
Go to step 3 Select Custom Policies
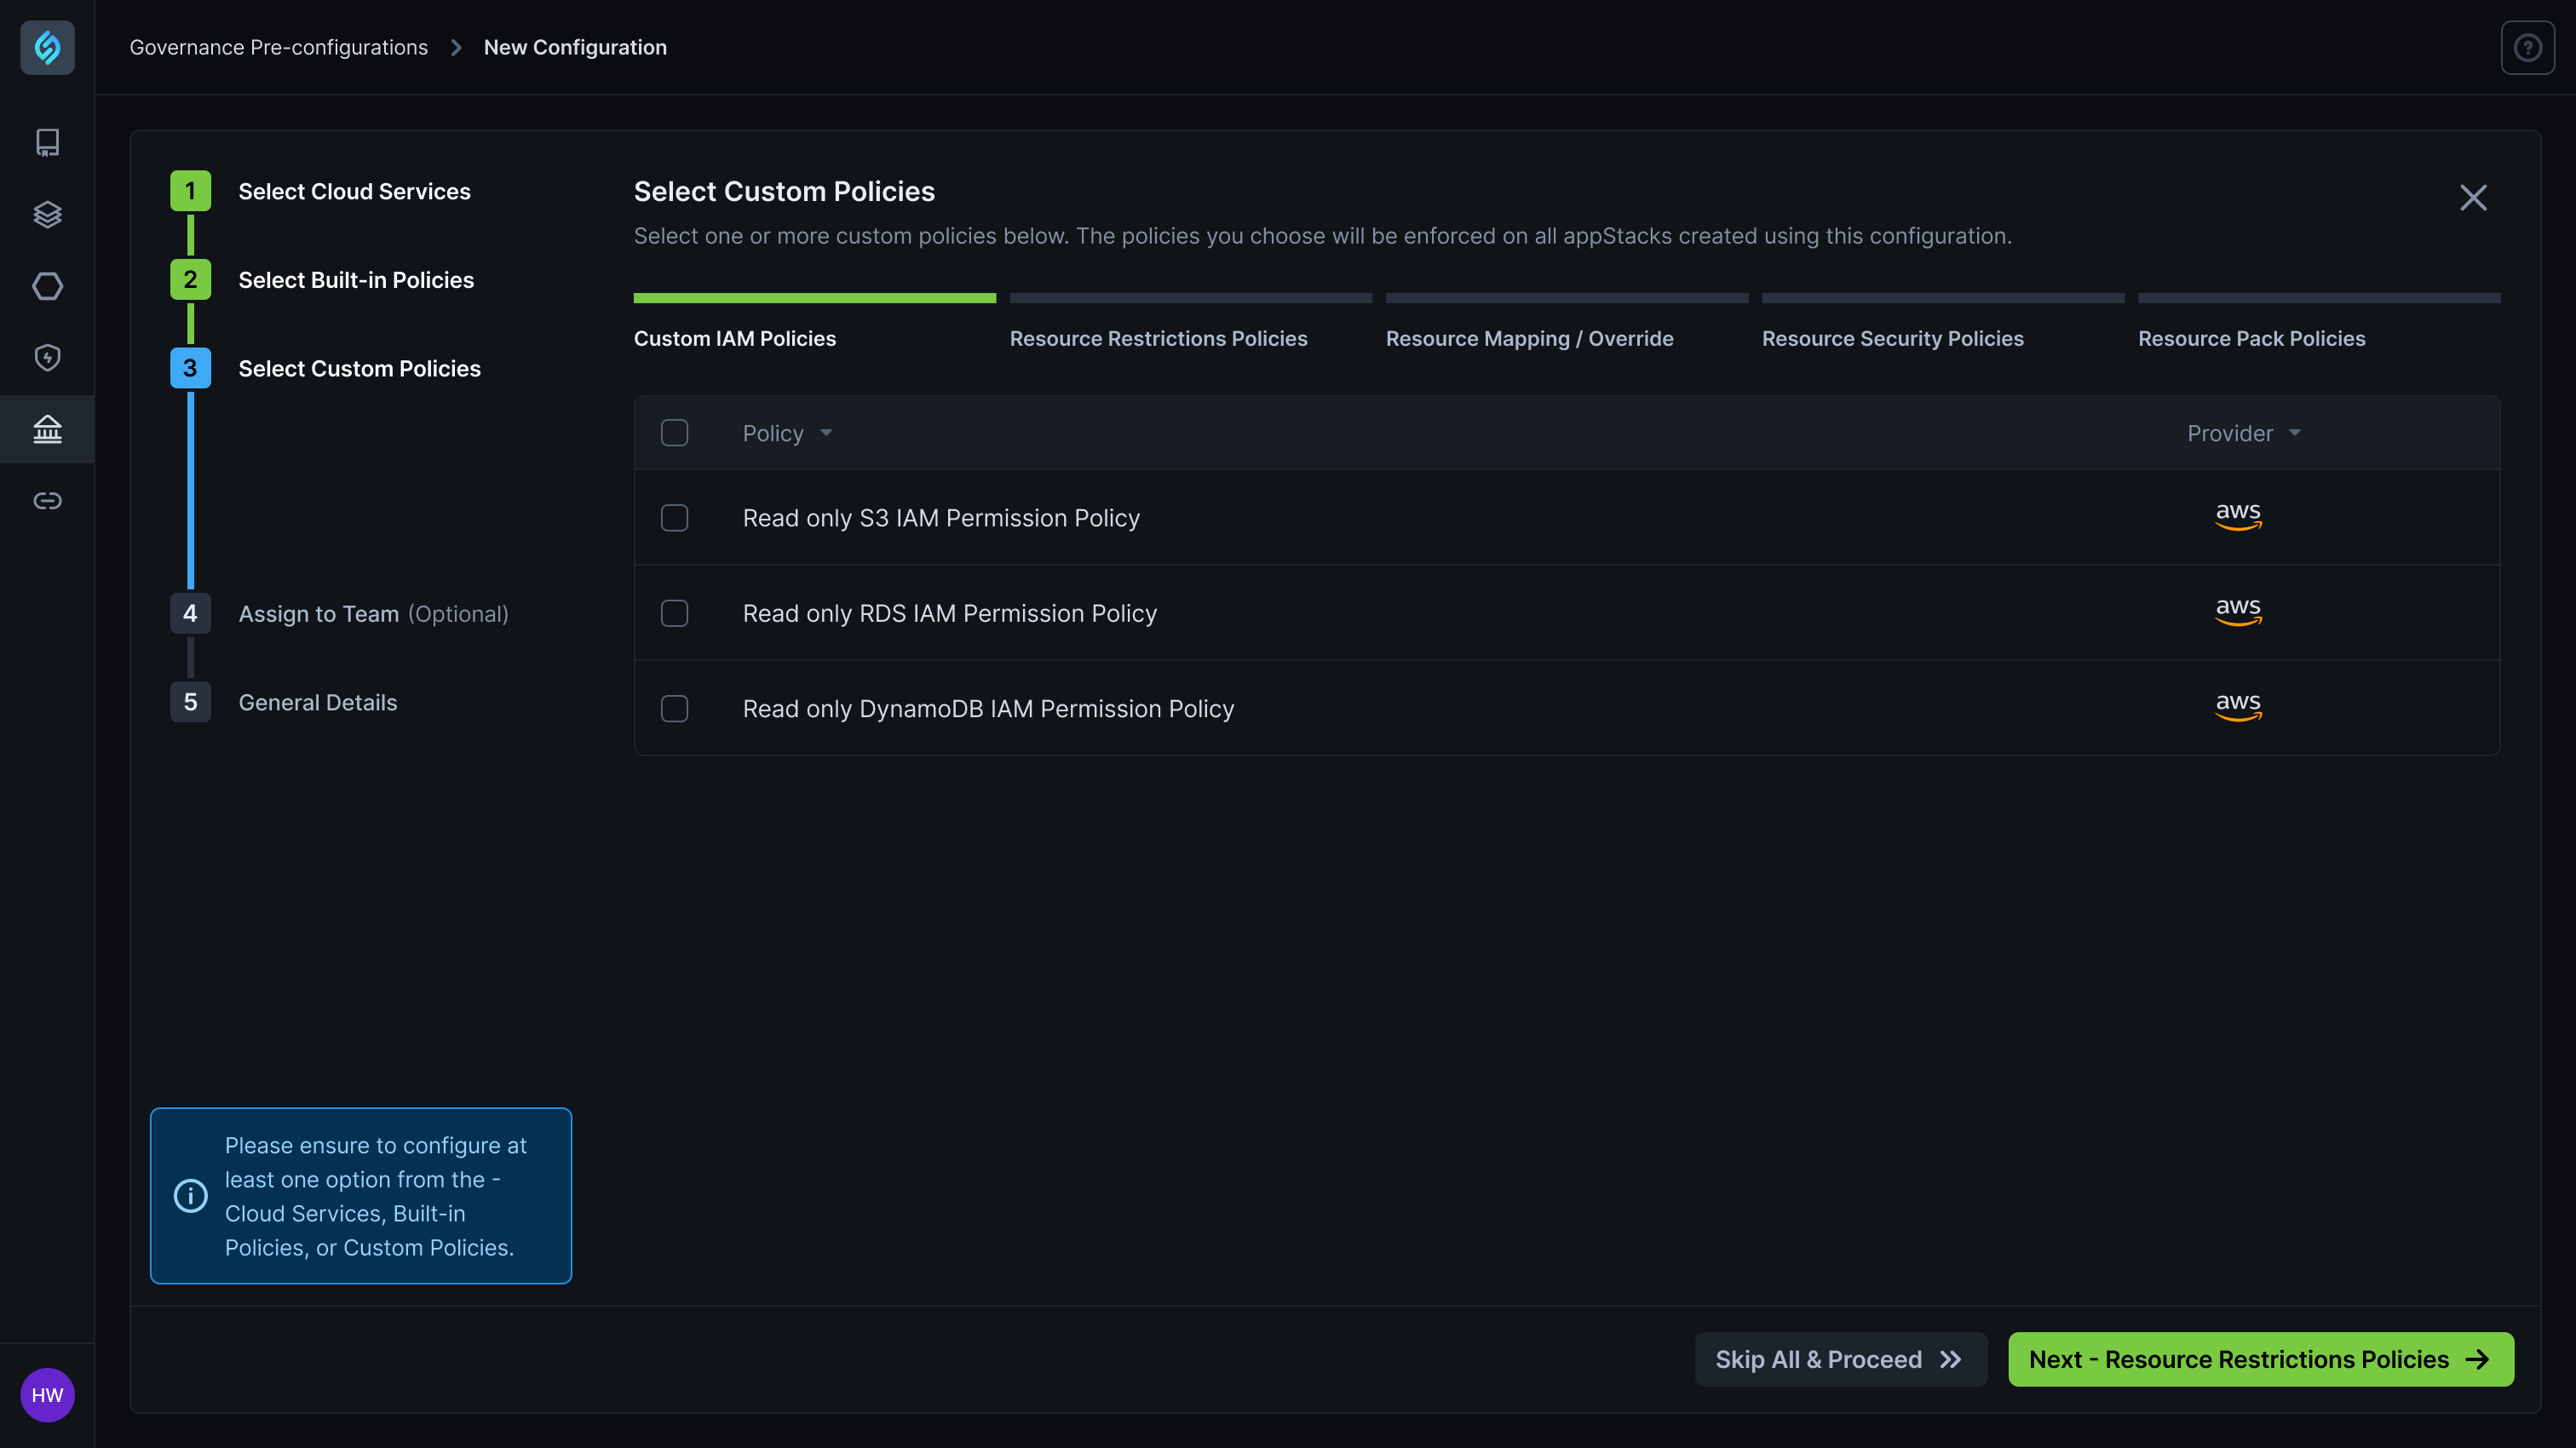[x=326, y=368]
